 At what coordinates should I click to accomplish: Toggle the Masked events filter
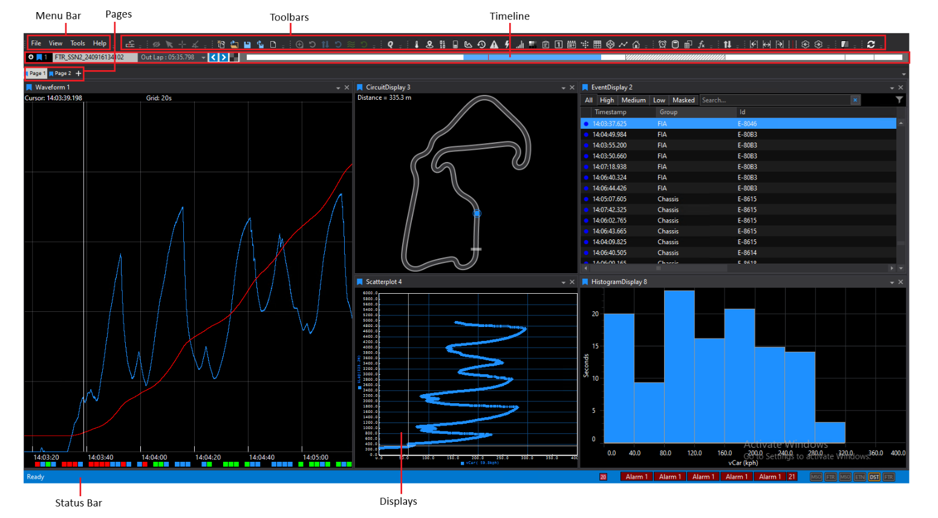683,100
